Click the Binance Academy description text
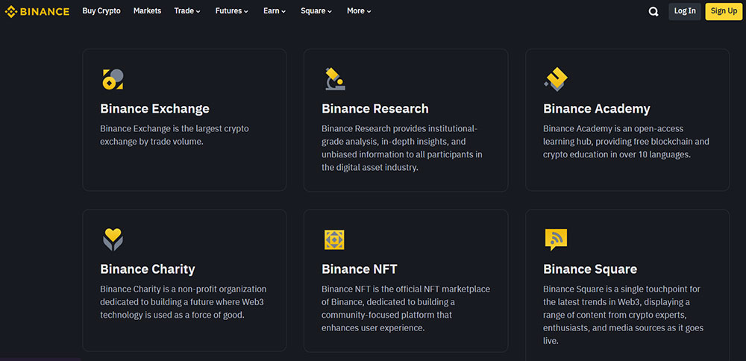 point(627,142)
